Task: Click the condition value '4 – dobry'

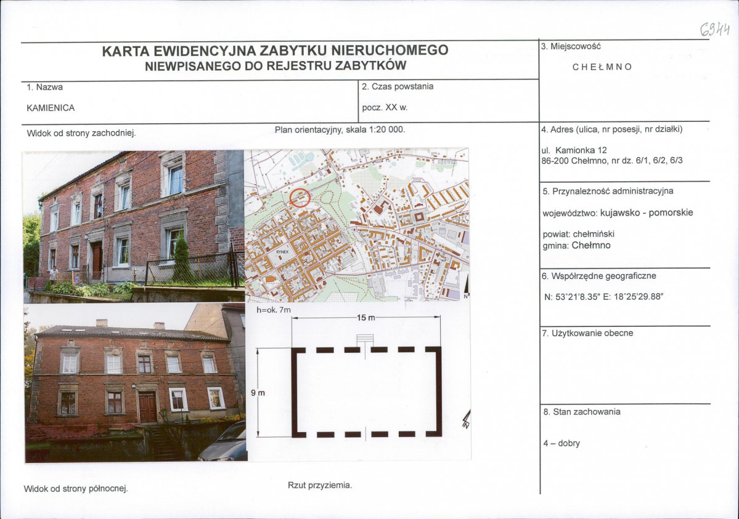Action: tap(561, 443)
